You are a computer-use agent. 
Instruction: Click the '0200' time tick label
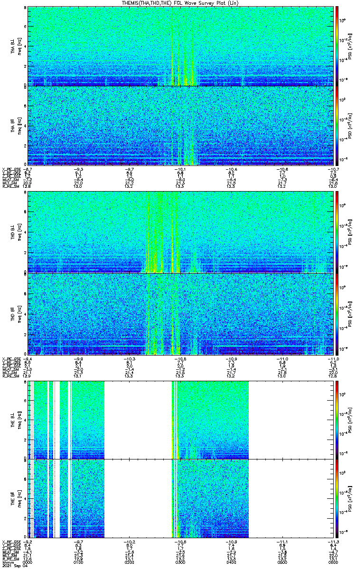(130, 562)
